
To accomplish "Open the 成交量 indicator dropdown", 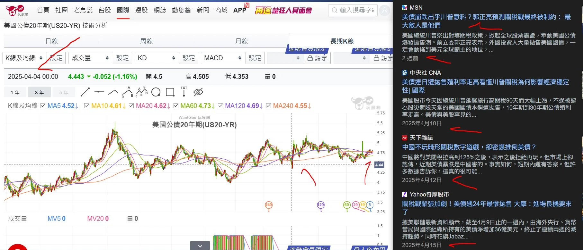I will [x=91, y=58].
